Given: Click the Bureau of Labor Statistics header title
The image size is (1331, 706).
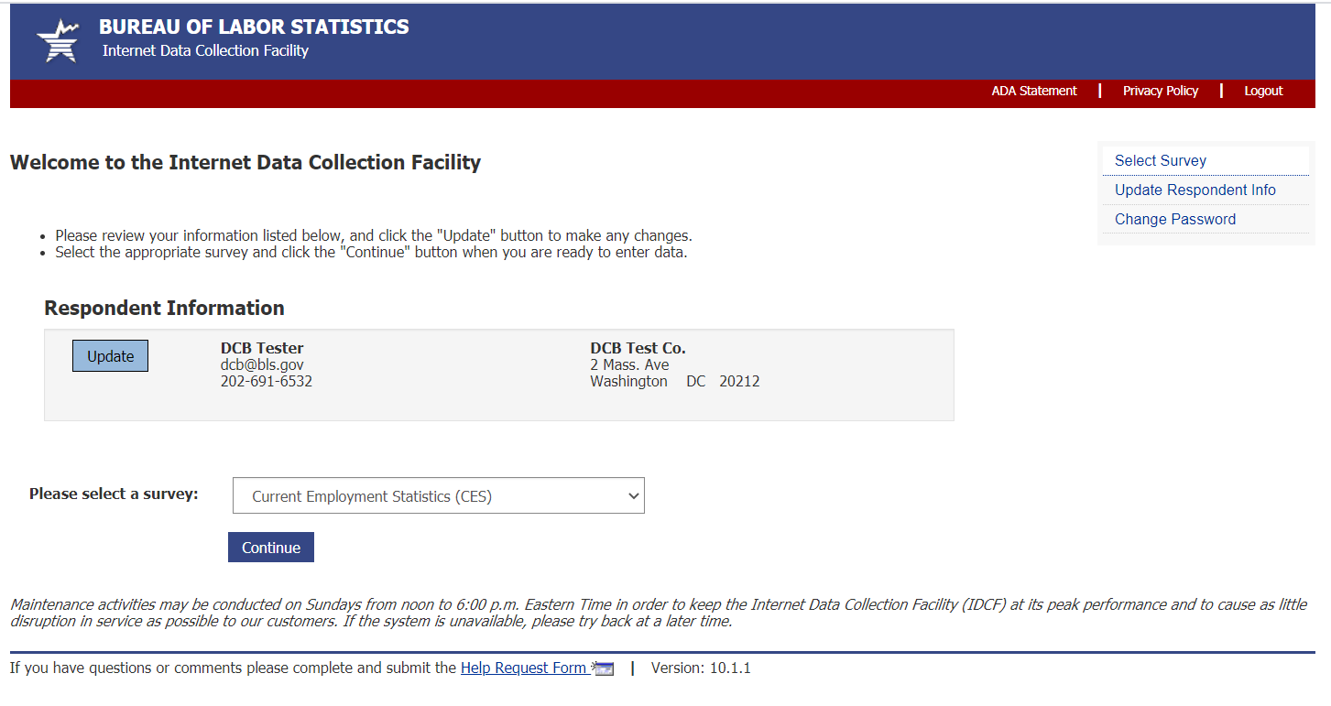Looking at the screenshot, I should click(x=254, y=27).
